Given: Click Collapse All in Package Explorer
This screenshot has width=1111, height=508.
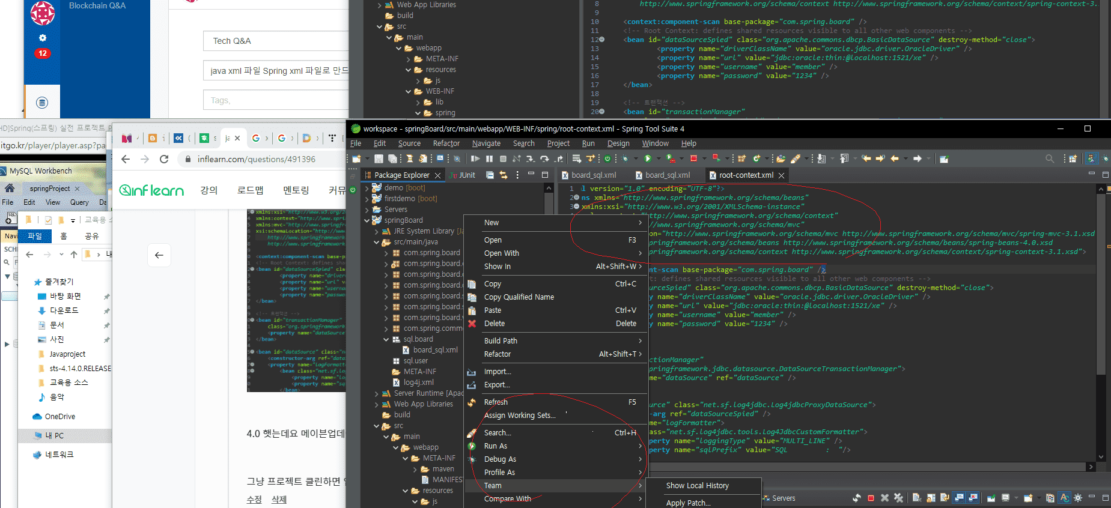Looking at the screenshot, I should [490, 175].
